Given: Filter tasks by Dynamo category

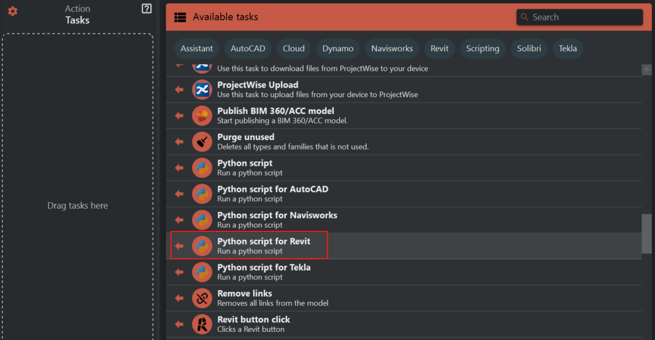Looking at the screenshot, I should click(338, 49).
